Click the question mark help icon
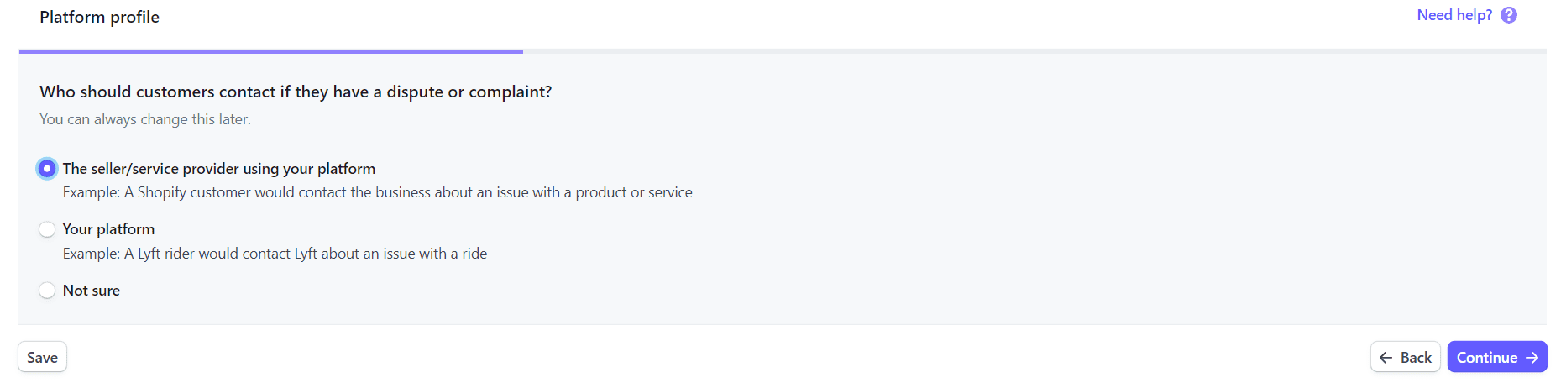Image resolution: width=1561 pixels, height=383 pixels. pos(1509,15)
